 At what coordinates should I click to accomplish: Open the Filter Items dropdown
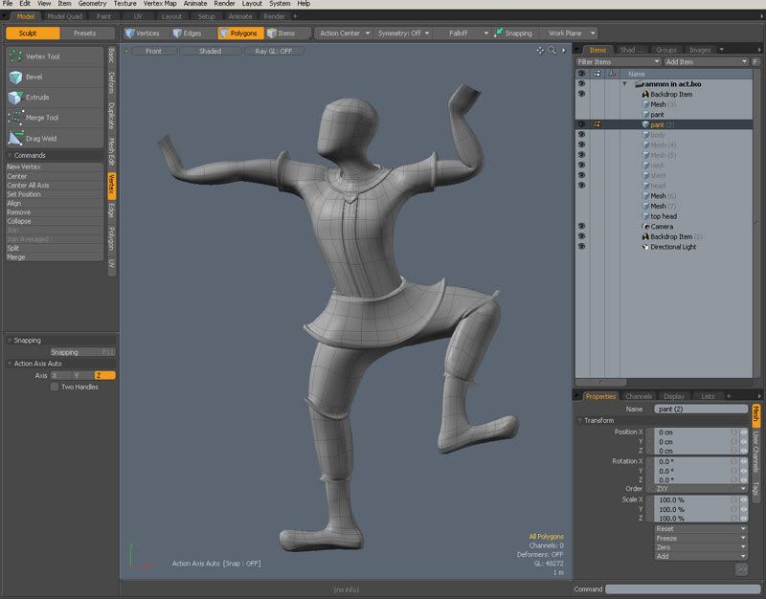(618, 62)
